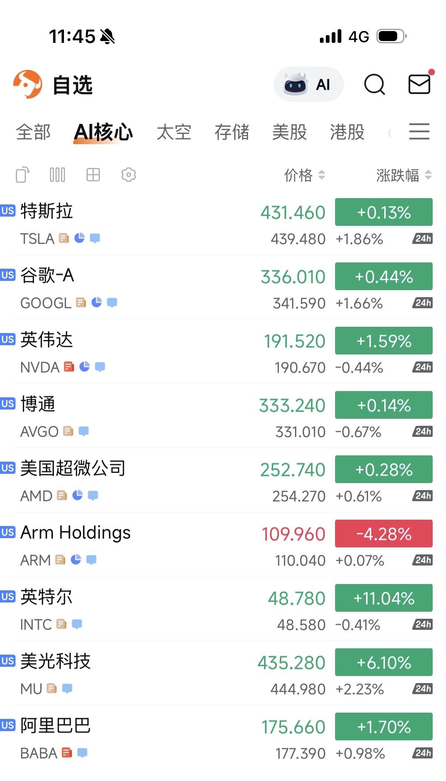Tap the orange app logo

point(28,84)
